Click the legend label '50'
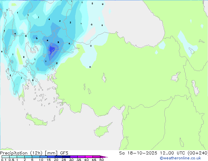Screen dimensions: 208x161 (x=101, y=160)
